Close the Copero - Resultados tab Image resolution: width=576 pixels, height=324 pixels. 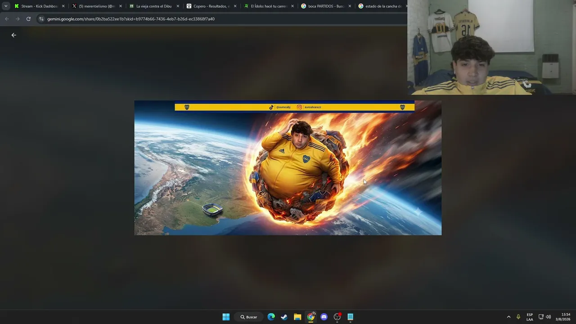coord(235,6)
